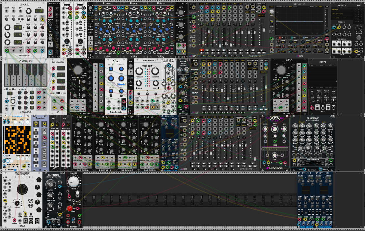Click the CLOCKED ratio display showing /64

pyautogui.click(x=18, y=42)
